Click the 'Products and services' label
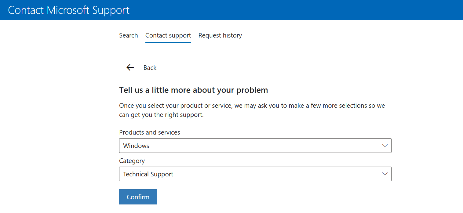Image resolution: width=463 pixels, height=213 pixels. click(150, 132)
